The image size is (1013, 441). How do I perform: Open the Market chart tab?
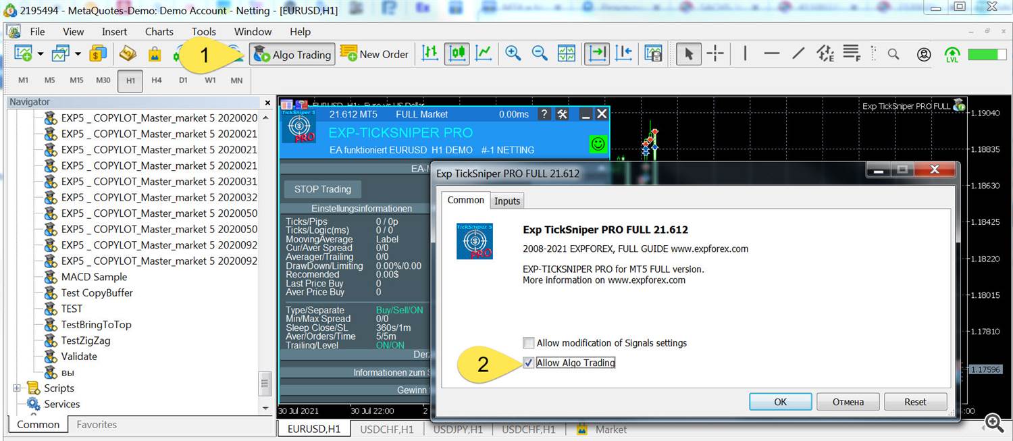[602, 430]
